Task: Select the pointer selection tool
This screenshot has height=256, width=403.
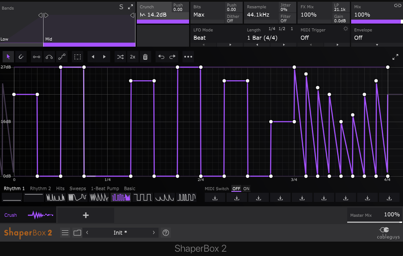Action: pos(8,57)
